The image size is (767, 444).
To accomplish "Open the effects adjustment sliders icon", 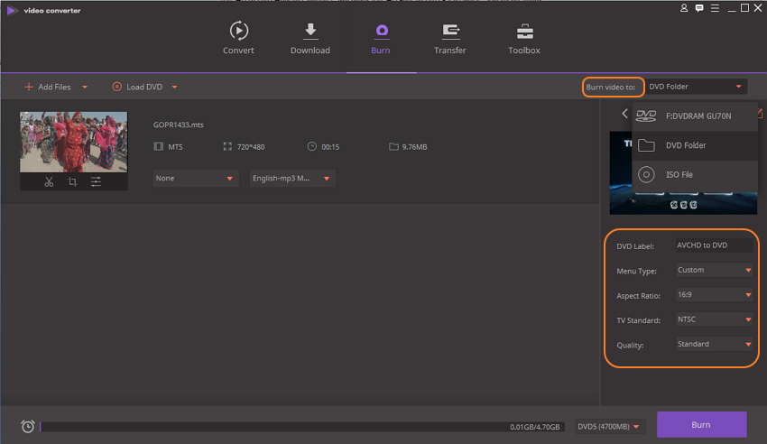I will click(96, 181).
